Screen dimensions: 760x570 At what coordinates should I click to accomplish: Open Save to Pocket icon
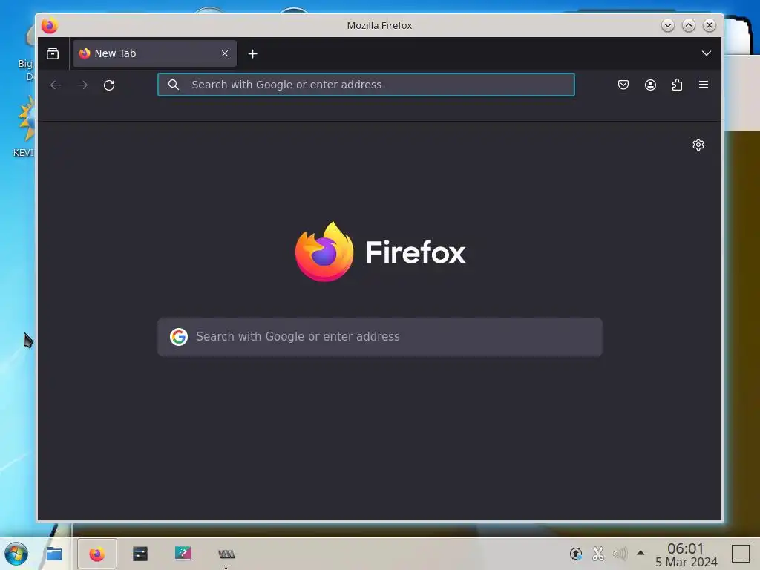[x=623, y=85]
